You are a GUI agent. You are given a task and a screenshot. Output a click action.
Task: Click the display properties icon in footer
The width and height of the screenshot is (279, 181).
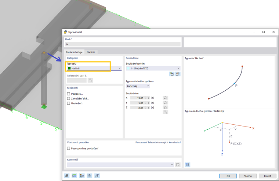82,176
